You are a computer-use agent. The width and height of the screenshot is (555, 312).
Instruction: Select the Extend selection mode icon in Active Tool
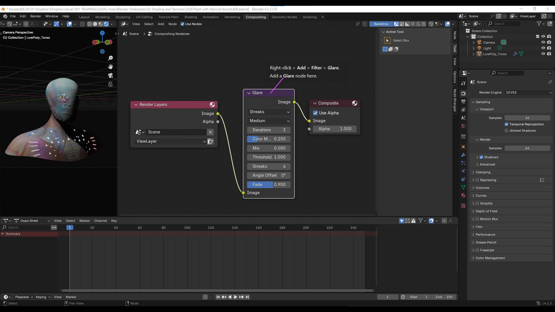(391, 49)
